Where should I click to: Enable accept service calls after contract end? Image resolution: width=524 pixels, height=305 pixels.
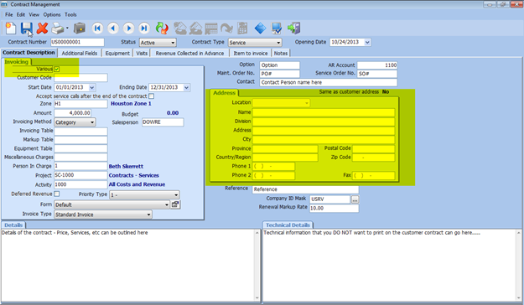(x=152, y=96)
